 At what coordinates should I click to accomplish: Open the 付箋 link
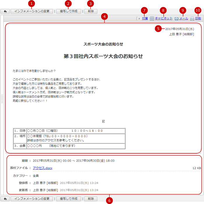pyautogui.click(x=145, y=18)
